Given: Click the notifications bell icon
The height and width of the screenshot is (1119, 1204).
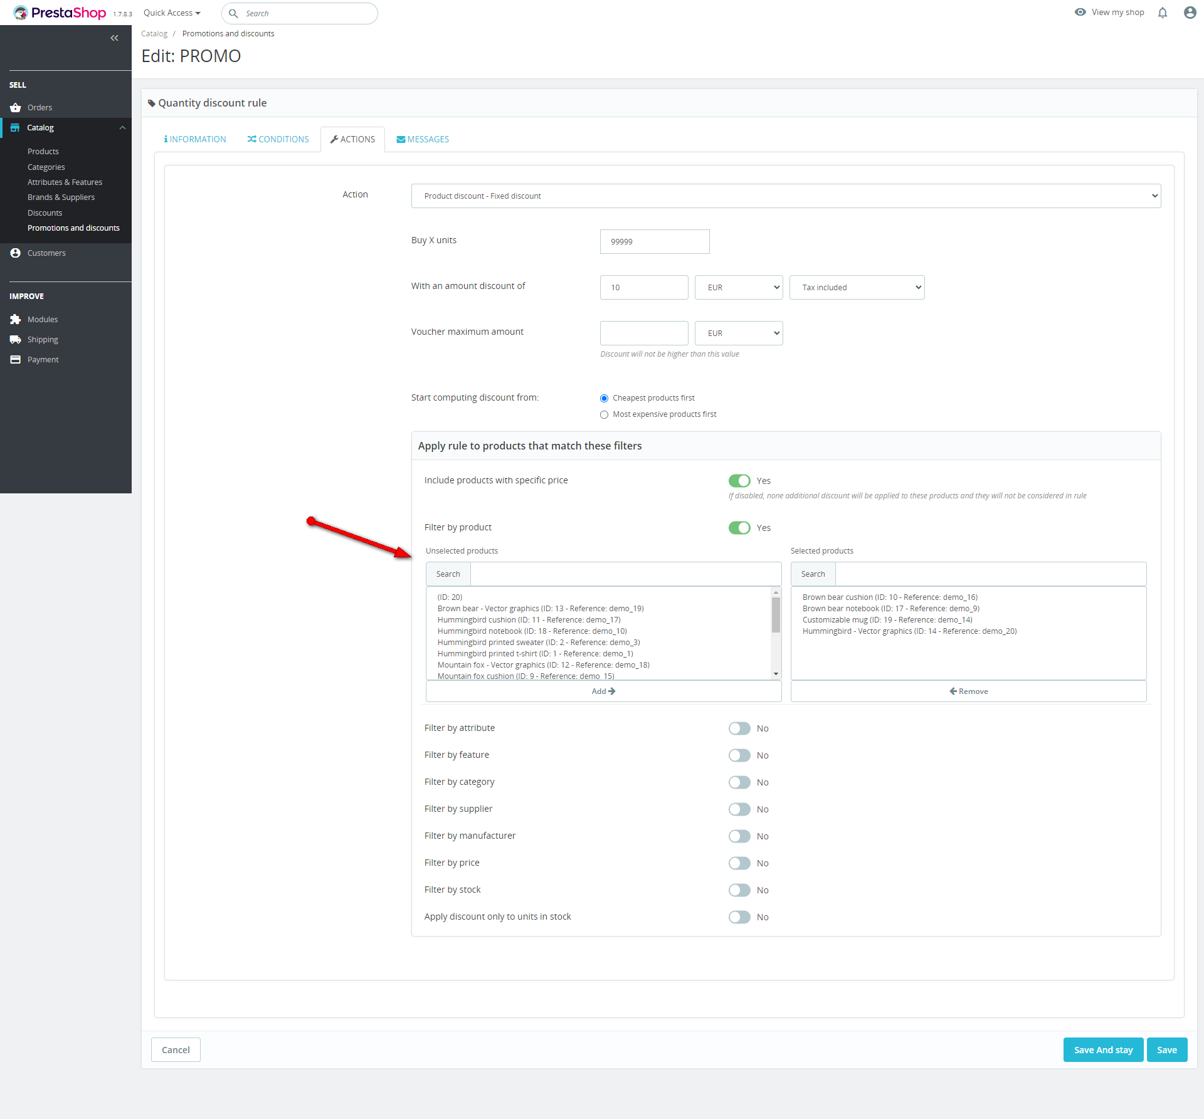Looking at the screenshot, I should [x=1163, y=13].
